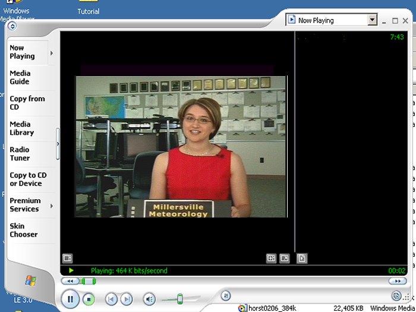416x312 pixels.
Task: Collapse the taskbar with side chevron
Action: 58,144
